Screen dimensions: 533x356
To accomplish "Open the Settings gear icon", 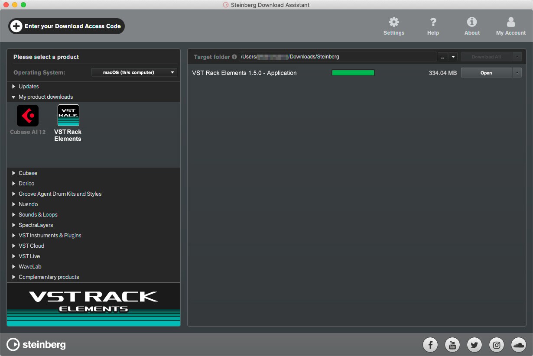I will (x=393, y=22).
